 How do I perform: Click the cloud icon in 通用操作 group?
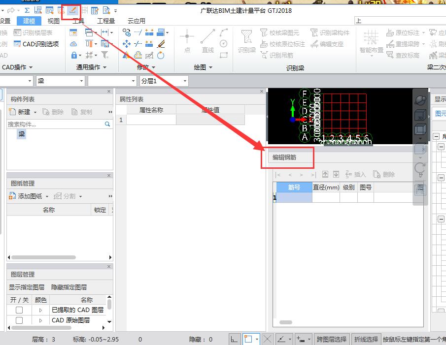(x=73, y=44)
